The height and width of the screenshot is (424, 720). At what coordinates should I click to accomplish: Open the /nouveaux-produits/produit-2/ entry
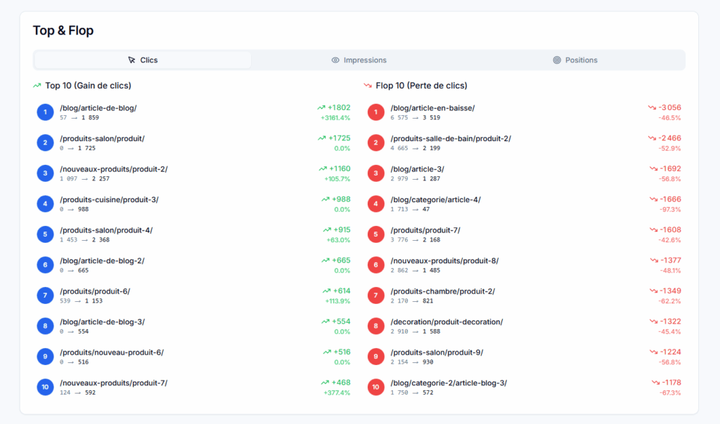[x=113, y=169]
